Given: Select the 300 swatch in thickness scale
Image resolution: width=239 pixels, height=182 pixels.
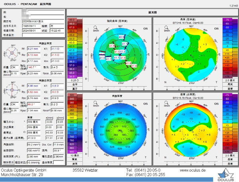Looking at the screenshot, I should coord(72,95).
